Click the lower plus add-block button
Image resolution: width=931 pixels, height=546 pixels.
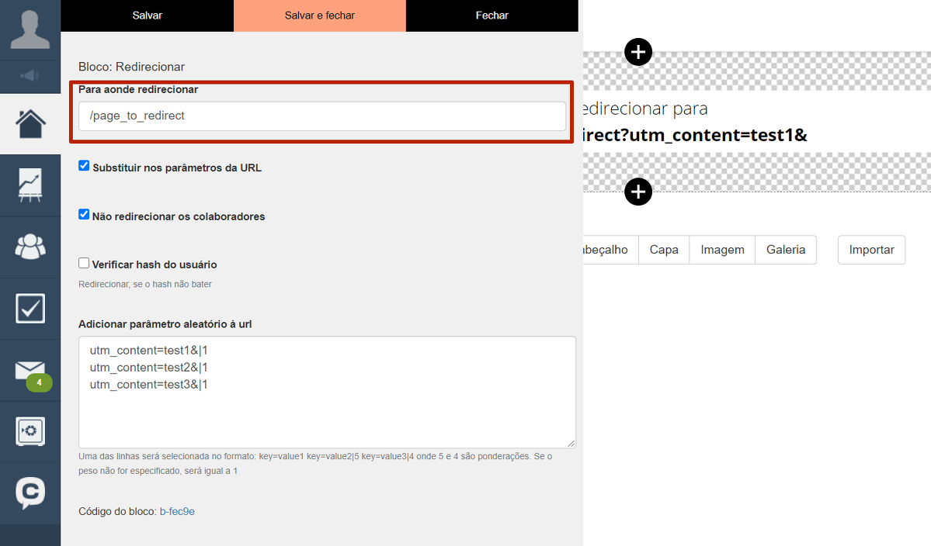(638, 191)
